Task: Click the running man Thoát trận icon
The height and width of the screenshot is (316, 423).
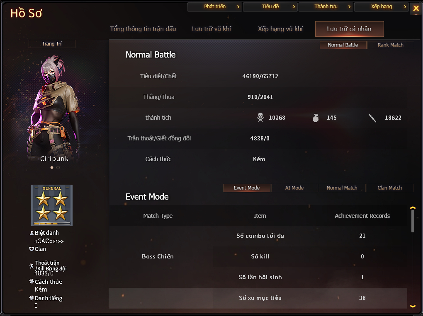Action: point(32,265)
